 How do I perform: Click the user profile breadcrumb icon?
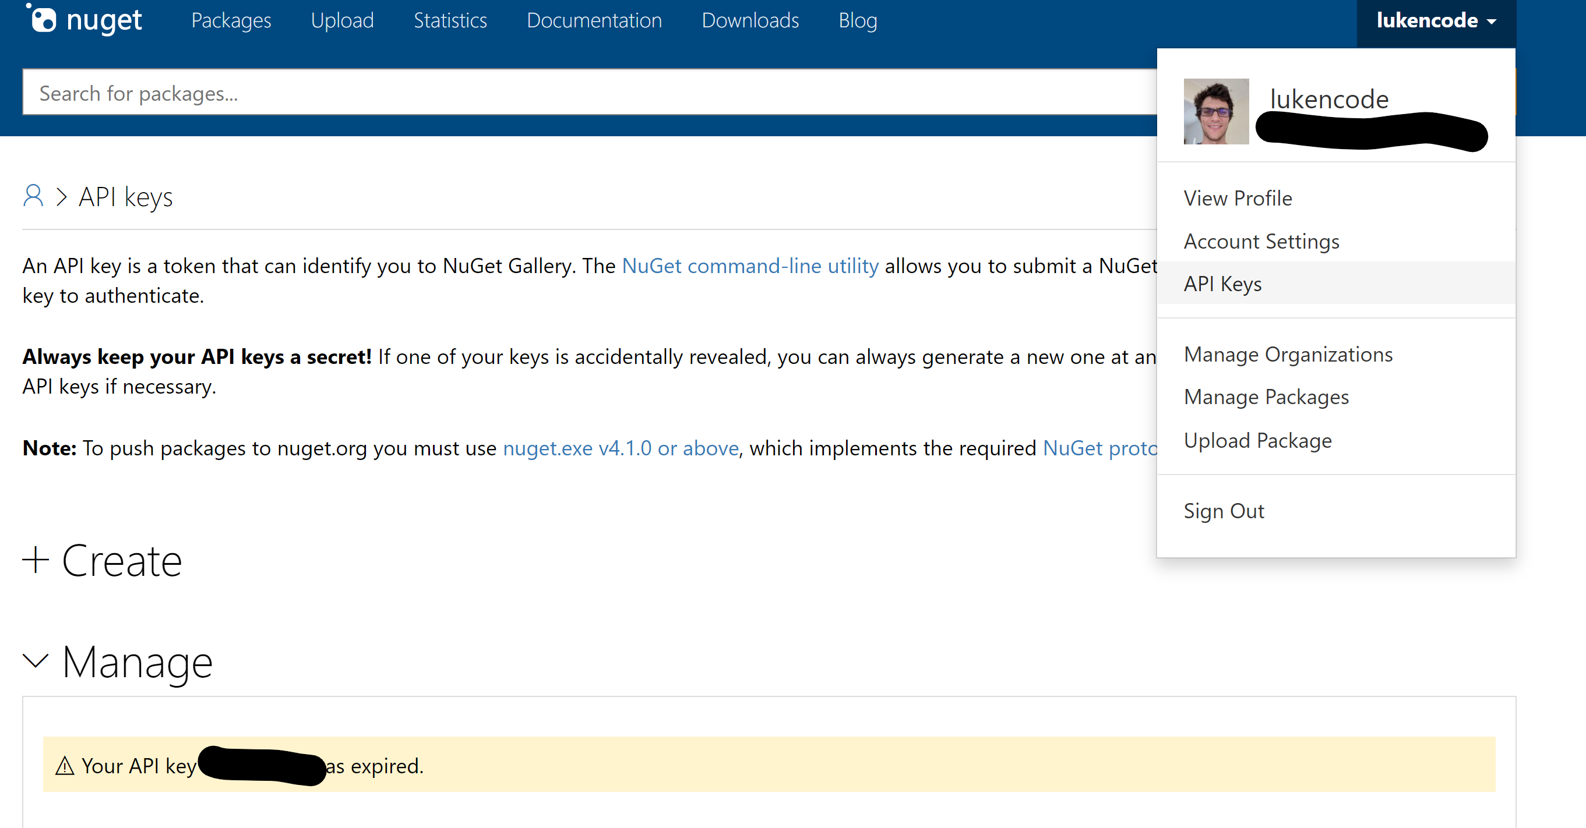pyautogui.click(x=33, y=197)
